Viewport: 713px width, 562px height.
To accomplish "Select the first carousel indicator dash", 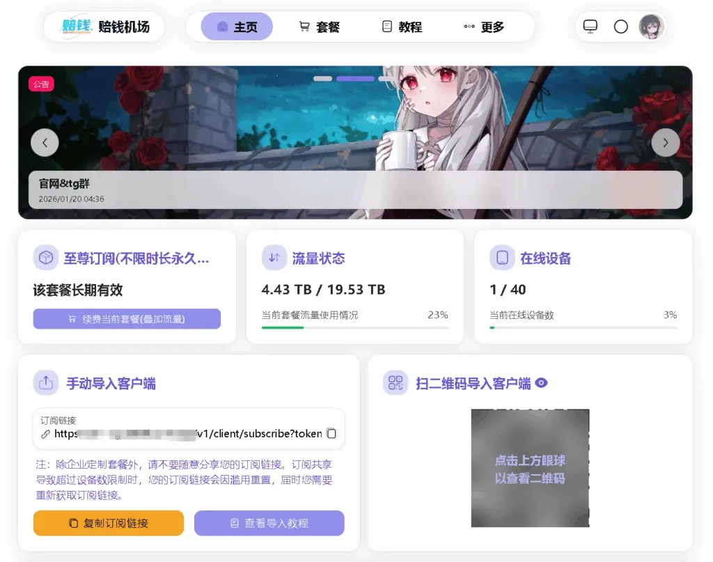I will click(x=323, y=79).
